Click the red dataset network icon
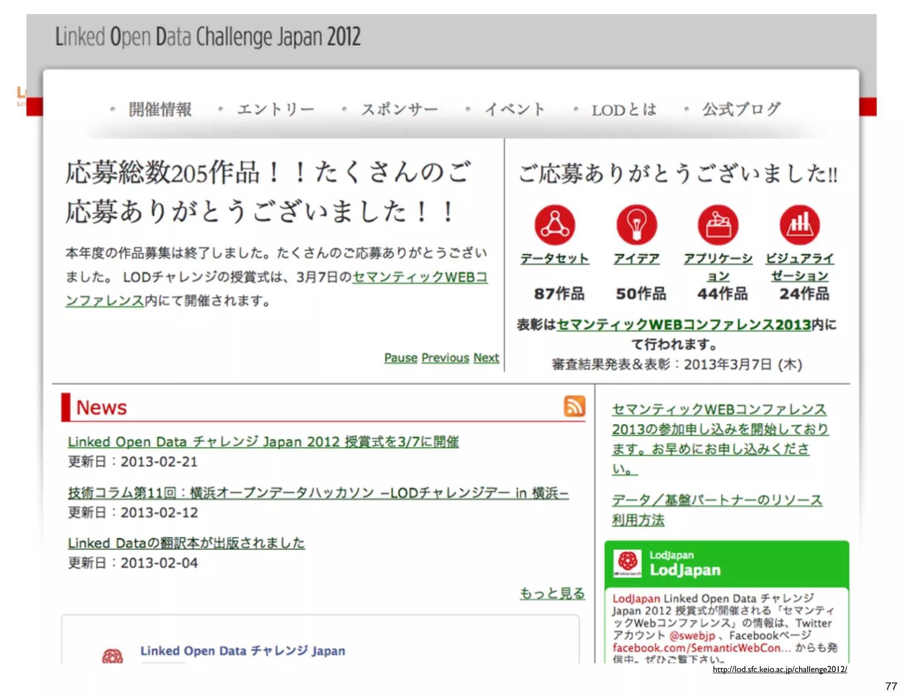Image resolution: width=904 pixels, height=696 pixels. coord(555,225)
